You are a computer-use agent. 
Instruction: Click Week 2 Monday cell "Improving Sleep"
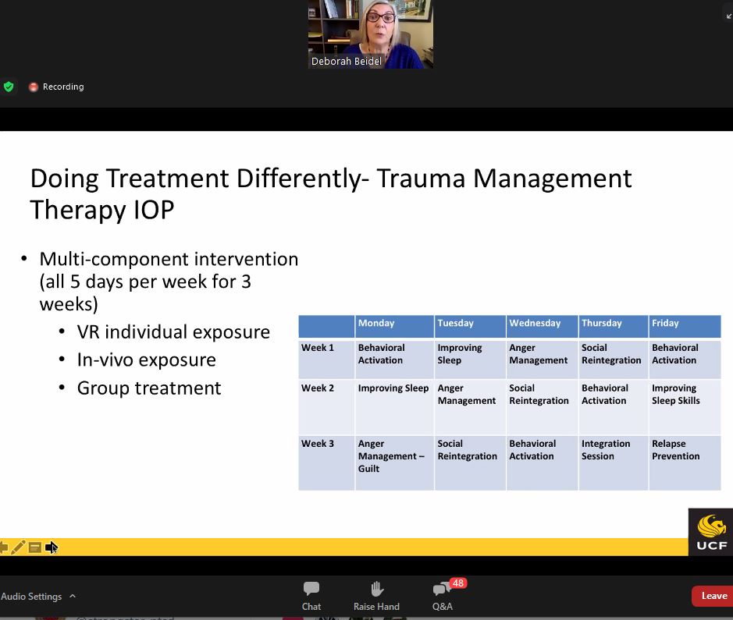394,407
